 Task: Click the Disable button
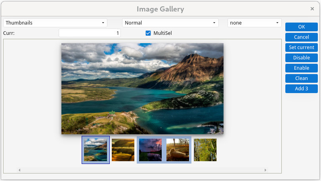click(x=301, y=58)
